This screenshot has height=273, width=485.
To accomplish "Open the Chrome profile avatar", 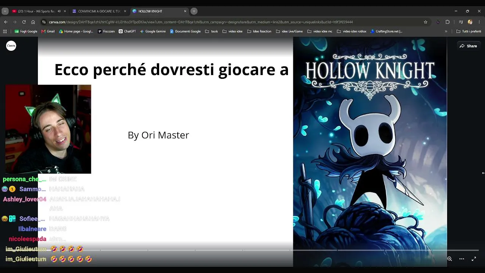I will click(470, 22).
